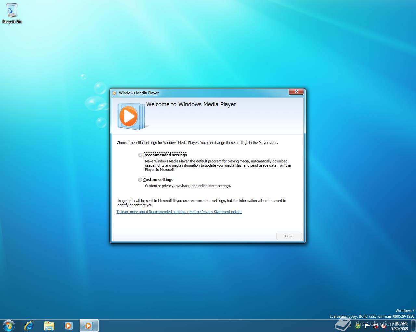Select the Recycle Bin desktop icon

coord(12,13)
